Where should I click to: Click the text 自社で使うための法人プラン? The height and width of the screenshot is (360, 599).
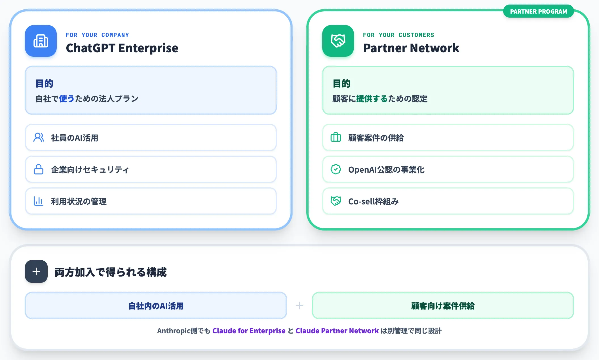click(x=87, y=99)
